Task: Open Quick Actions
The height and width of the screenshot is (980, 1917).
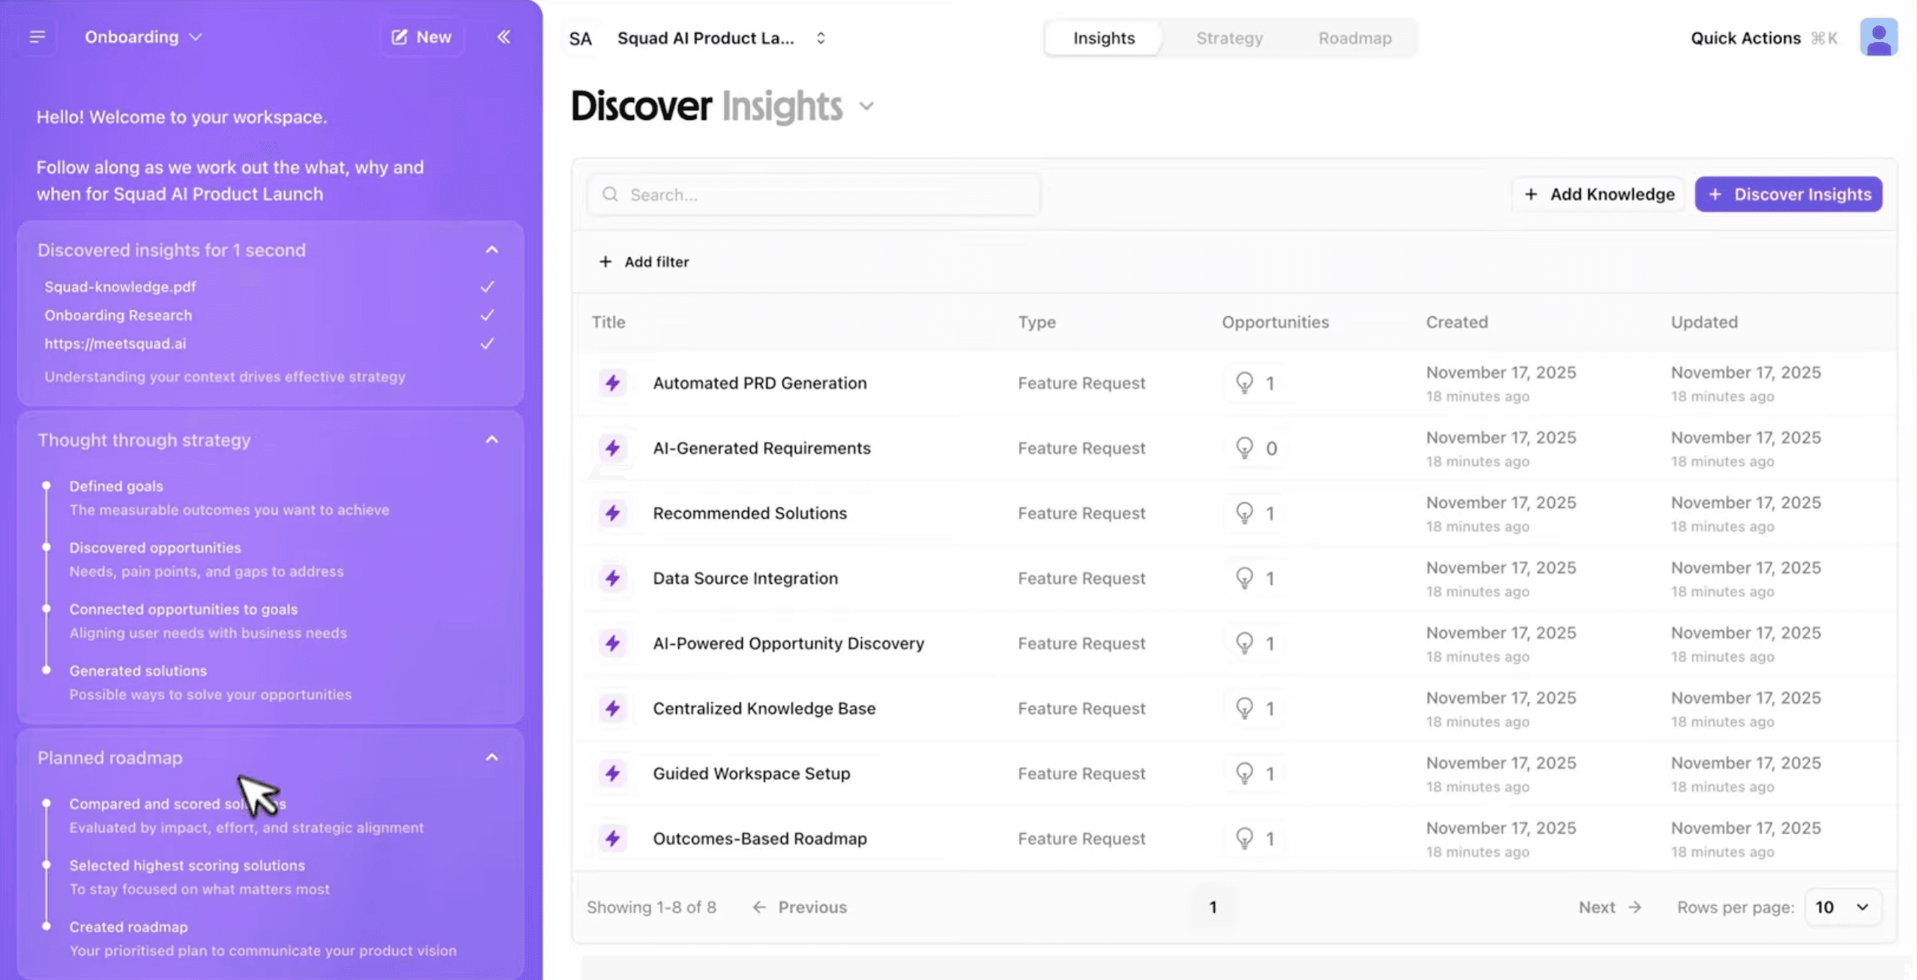Action: (1763, 38)
